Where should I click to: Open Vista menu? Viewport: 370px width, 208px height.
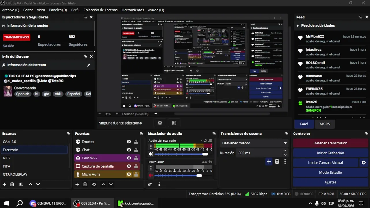41,10
